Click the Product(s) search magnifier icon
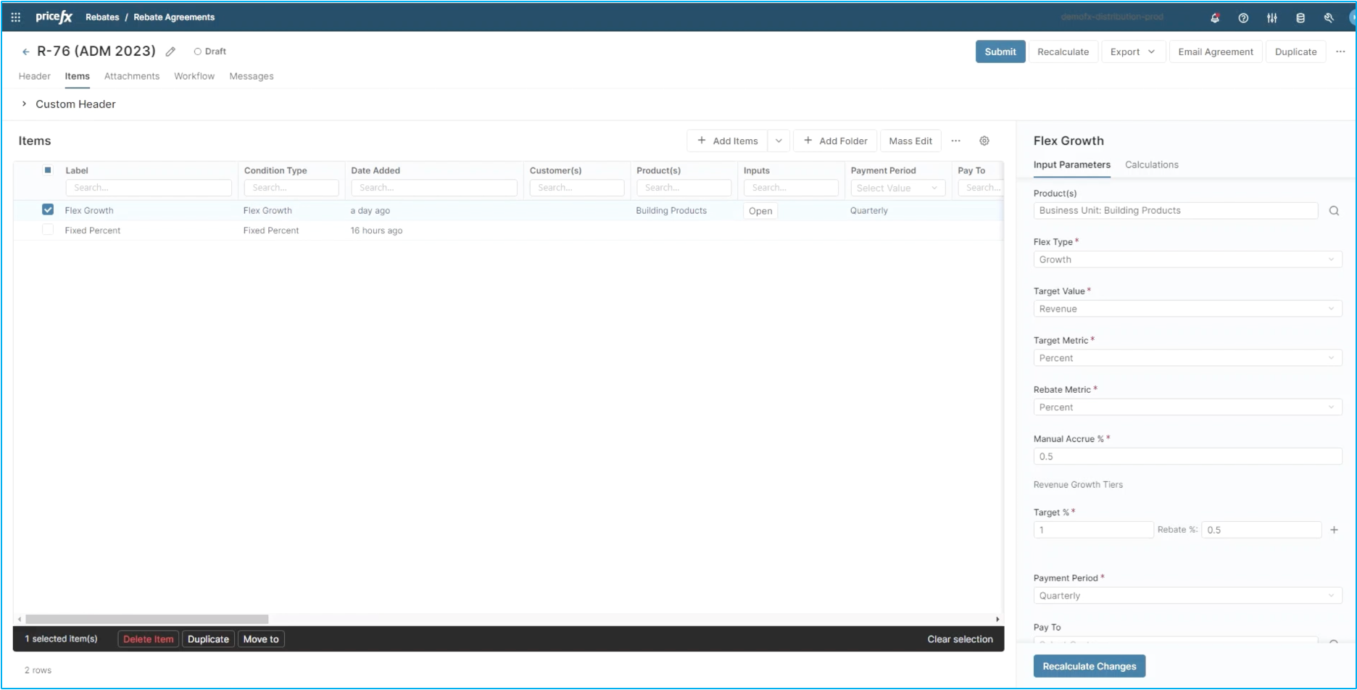Viewport: 1357px width, 690px height. 1333,211
